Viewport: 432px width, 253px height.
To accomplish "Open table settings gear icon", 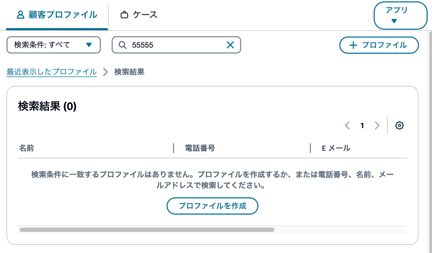I will [x=399, y=125].
